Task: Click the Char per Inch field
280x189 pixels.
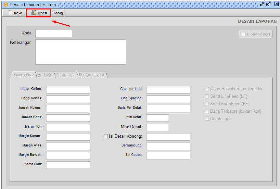Action: [168, 90]
